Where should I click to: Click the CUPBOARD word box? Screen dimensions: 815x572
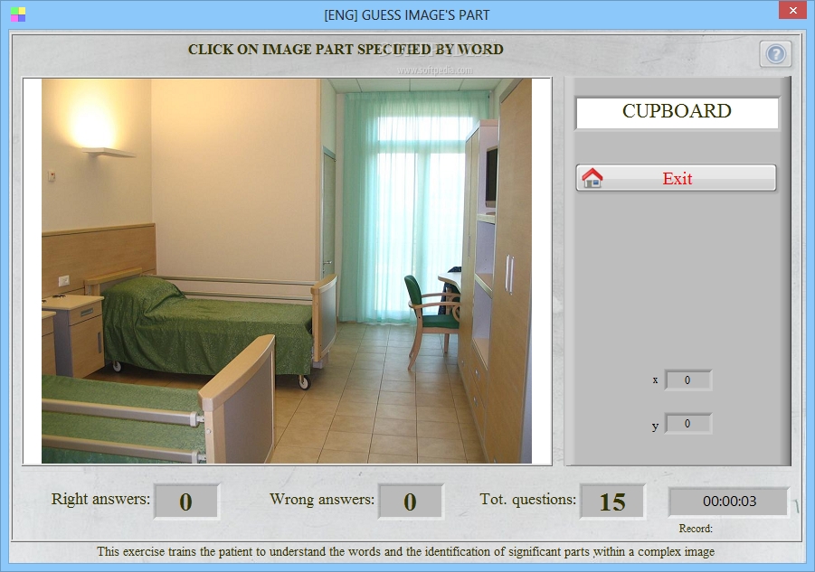[x=677, y=111]
